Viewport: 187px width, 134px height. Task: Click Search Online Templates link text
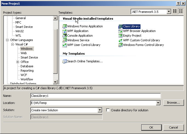85,61
